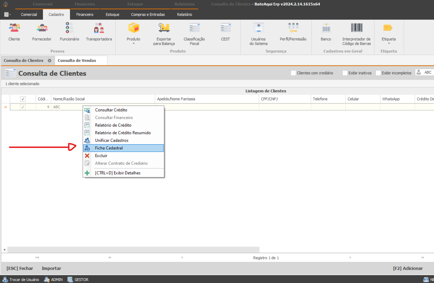The width and height of the screenshot is (434, 283).
Task: Go to next record navigation arrow
Action: (x=350, y=258)
